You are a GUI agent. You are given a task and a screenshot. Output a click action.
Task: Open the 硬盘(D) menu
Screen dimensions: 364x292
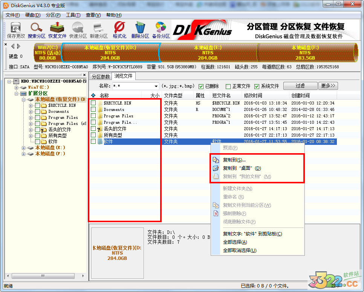click(33, 15)
